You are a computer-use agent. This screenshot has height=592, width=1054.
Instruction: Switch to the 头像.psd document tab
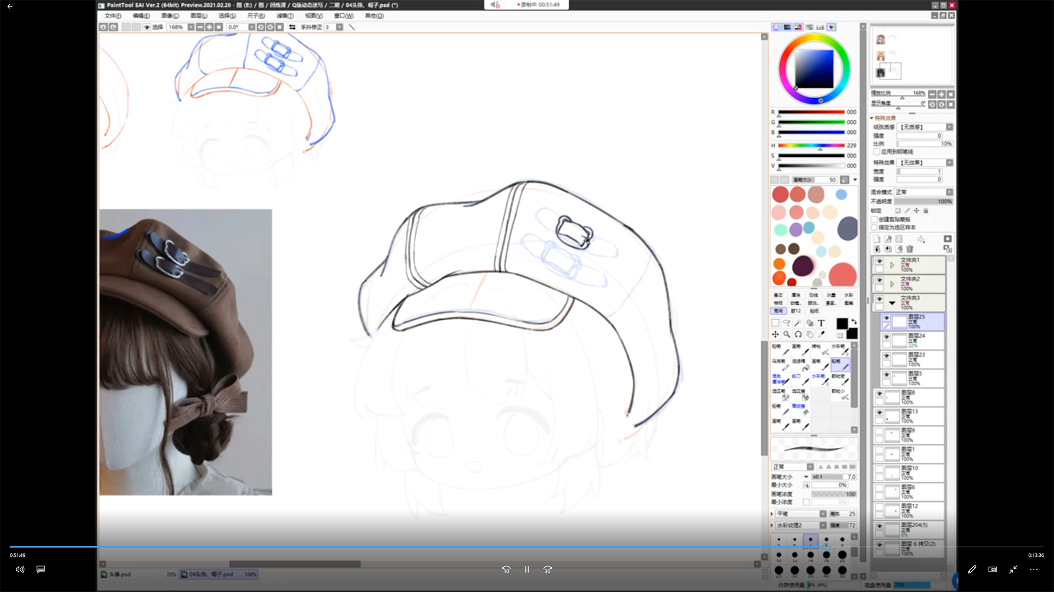point(138,574)
